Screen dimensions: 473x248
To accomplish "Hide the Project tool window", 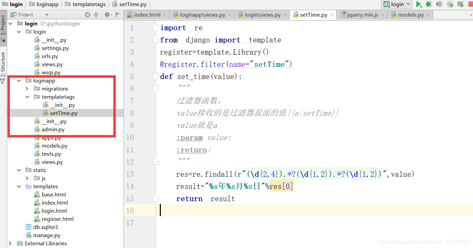I will point(118,15).
